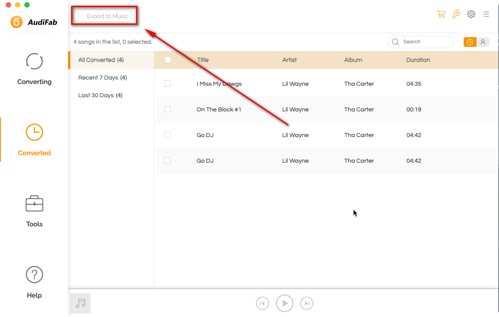Viewport: 499px width, 317px height.
Task: Check the box for the last Go DJ row
Action: tap(168, 161)
